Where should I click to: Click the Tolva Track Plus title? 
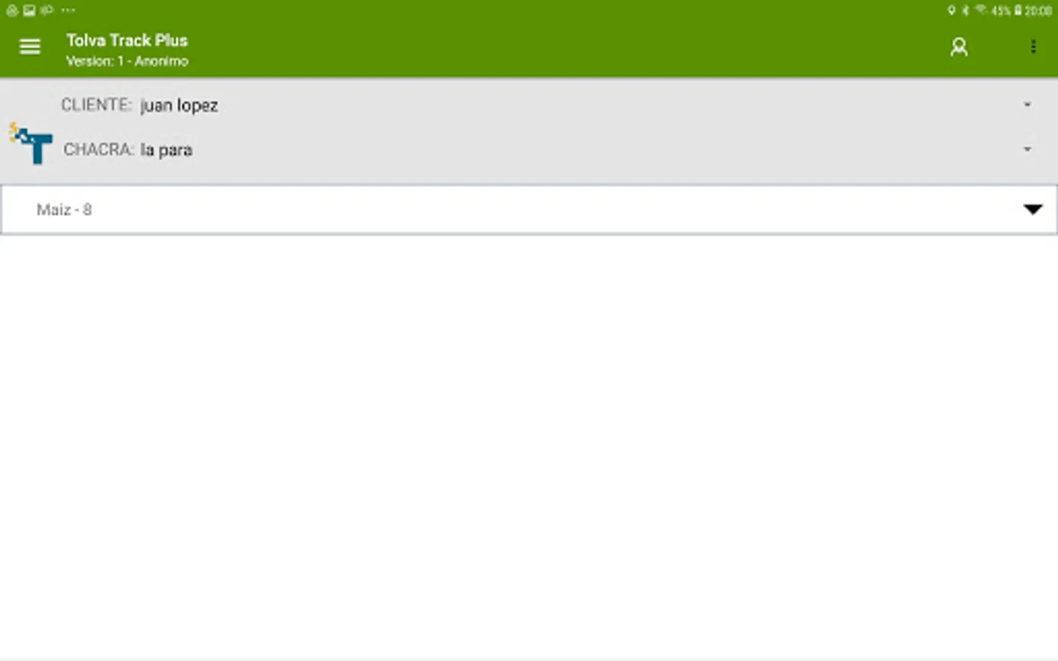tap(127, 40)
